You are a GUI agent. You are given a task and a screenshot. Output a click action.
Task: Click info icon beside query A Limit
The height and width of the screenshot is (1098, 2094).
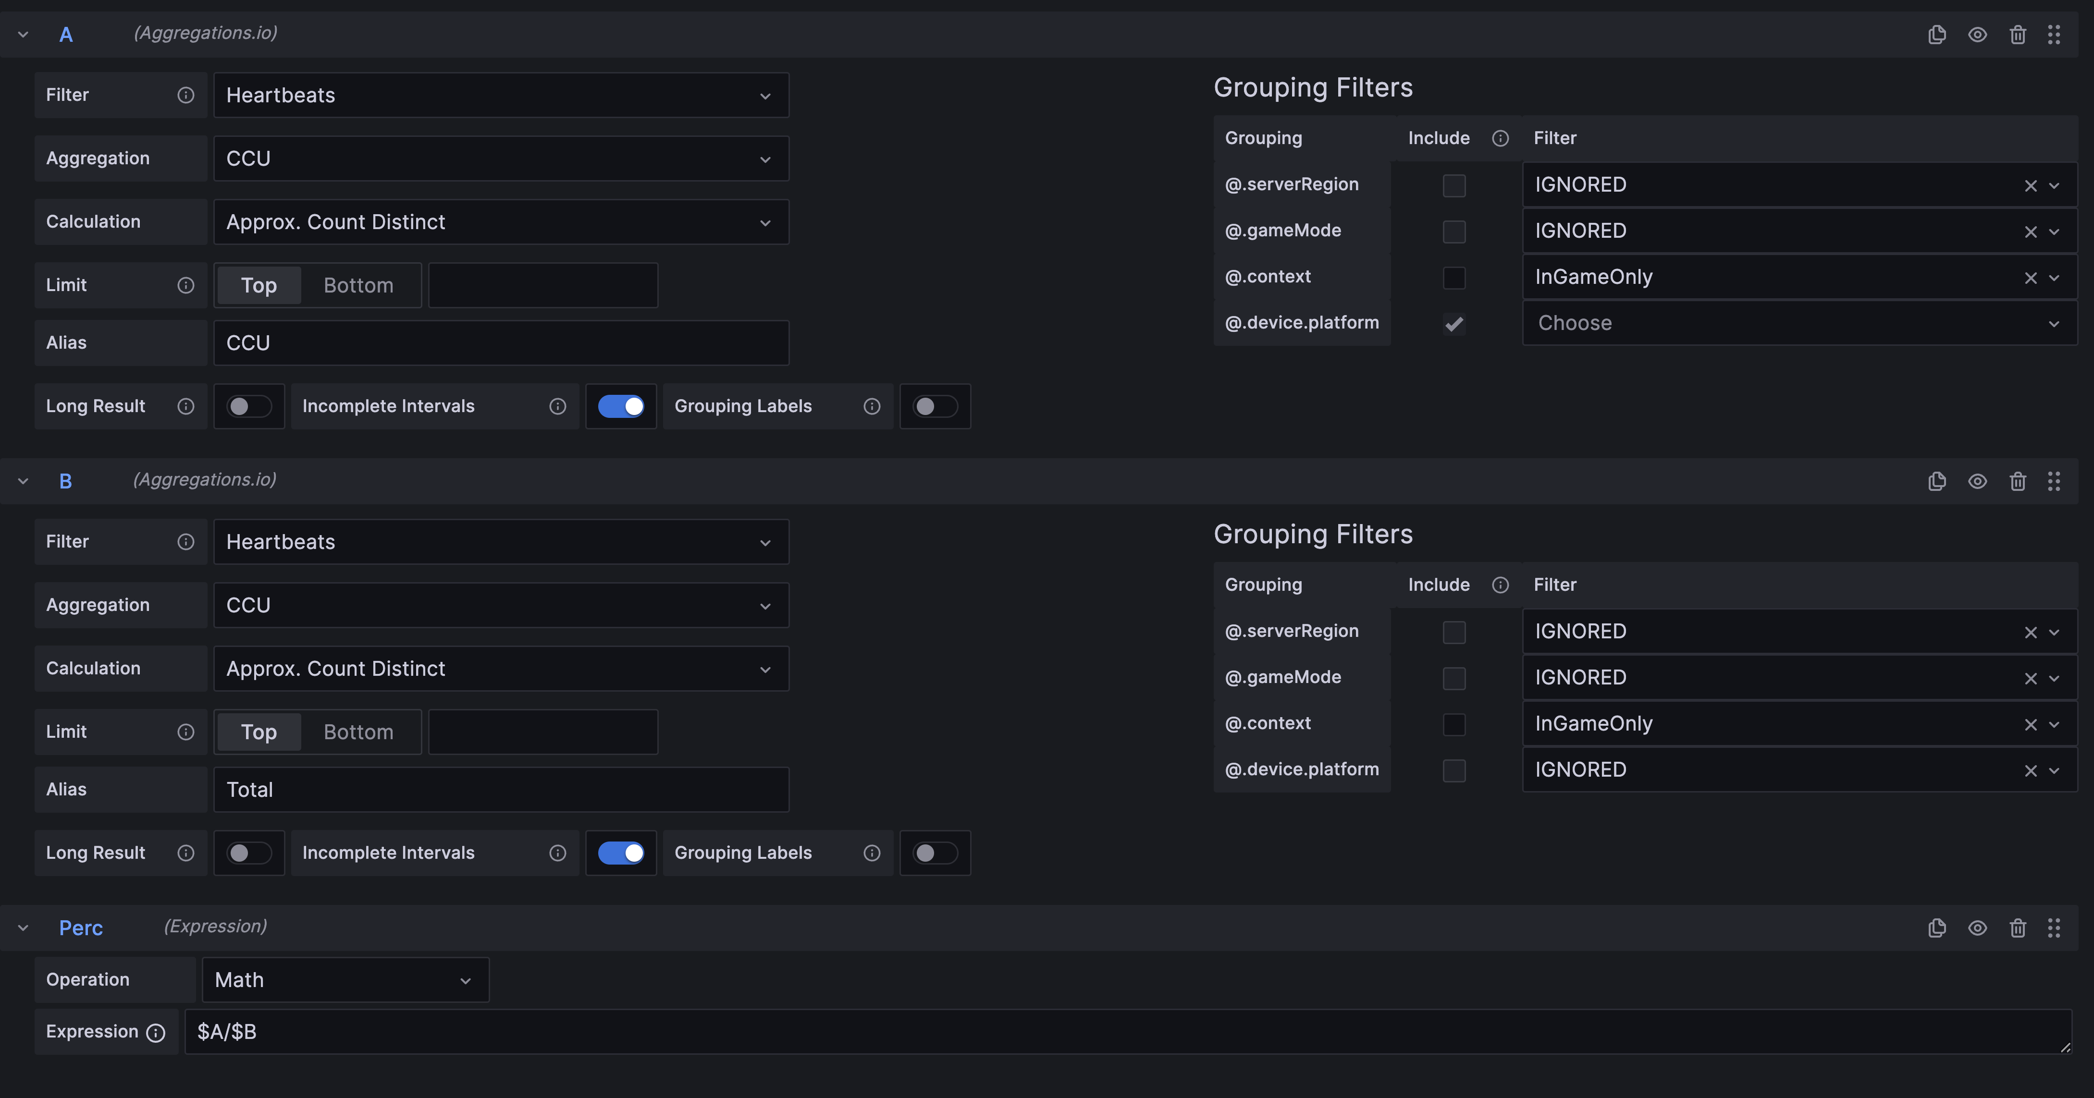tap(185, 285)
